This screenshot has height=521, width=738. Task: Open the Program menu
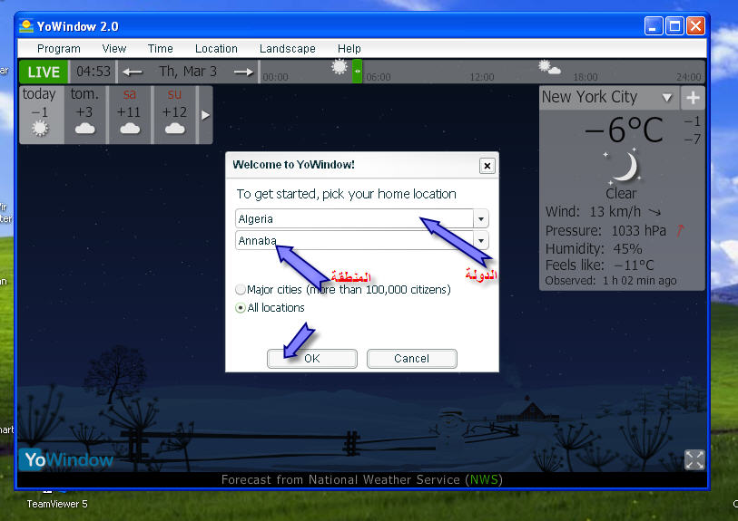point(59,49)
